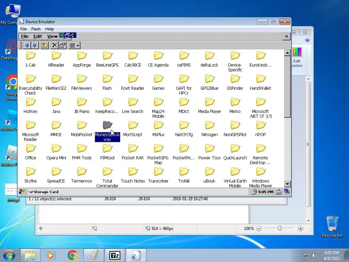Open 7-Zip from the taskbar

coord(115,255)
